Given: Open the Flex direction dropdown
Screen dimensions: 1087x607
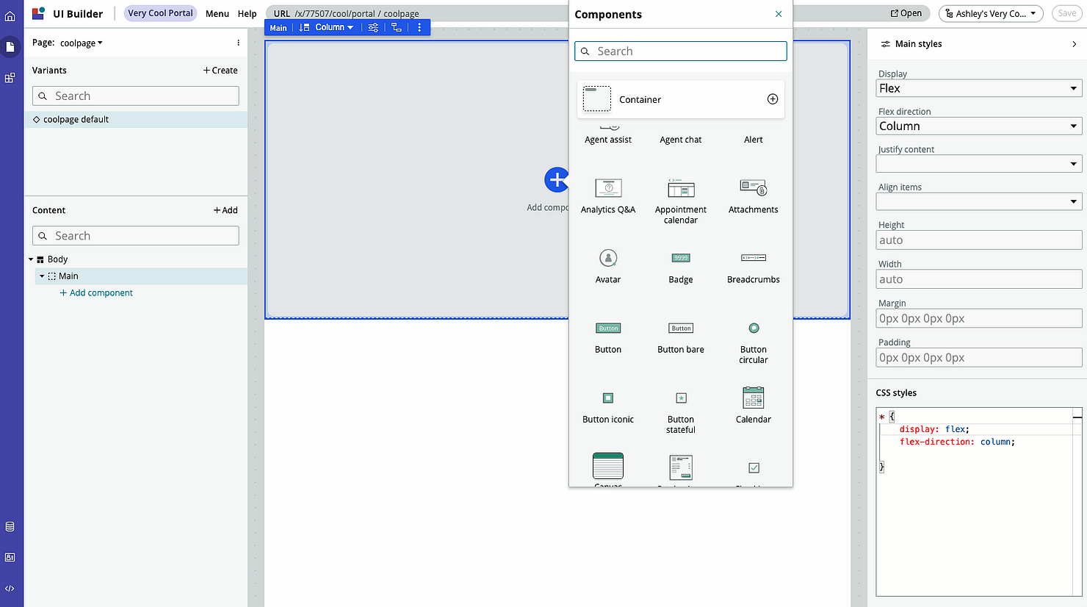Looking at the screenshot, I should (979, 126).
